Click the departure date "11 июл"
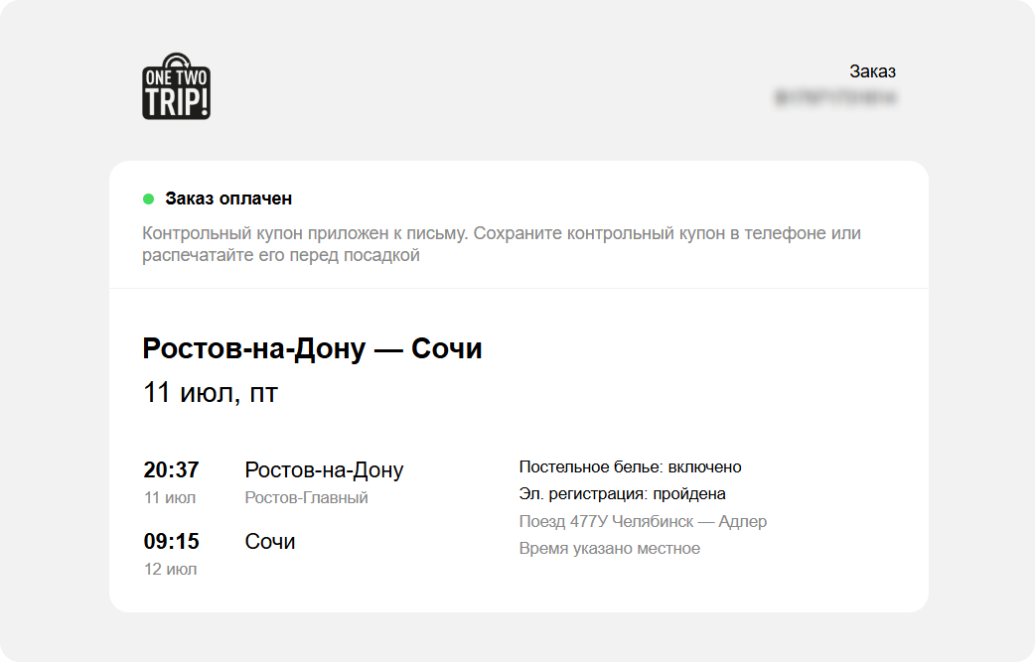1035x662 pixels. pyautogui.click(x=170, y=497)
